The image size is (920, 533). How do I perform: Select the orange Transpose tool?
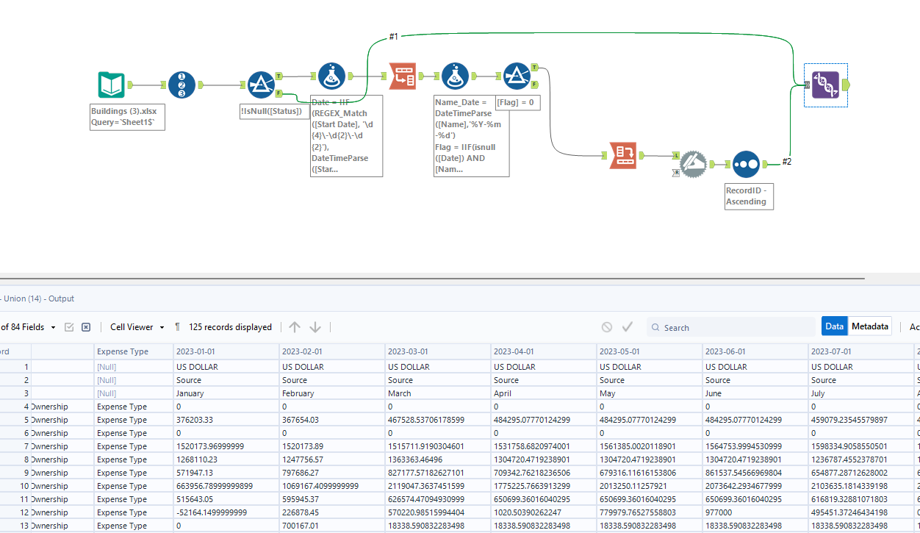pos(403,76)
